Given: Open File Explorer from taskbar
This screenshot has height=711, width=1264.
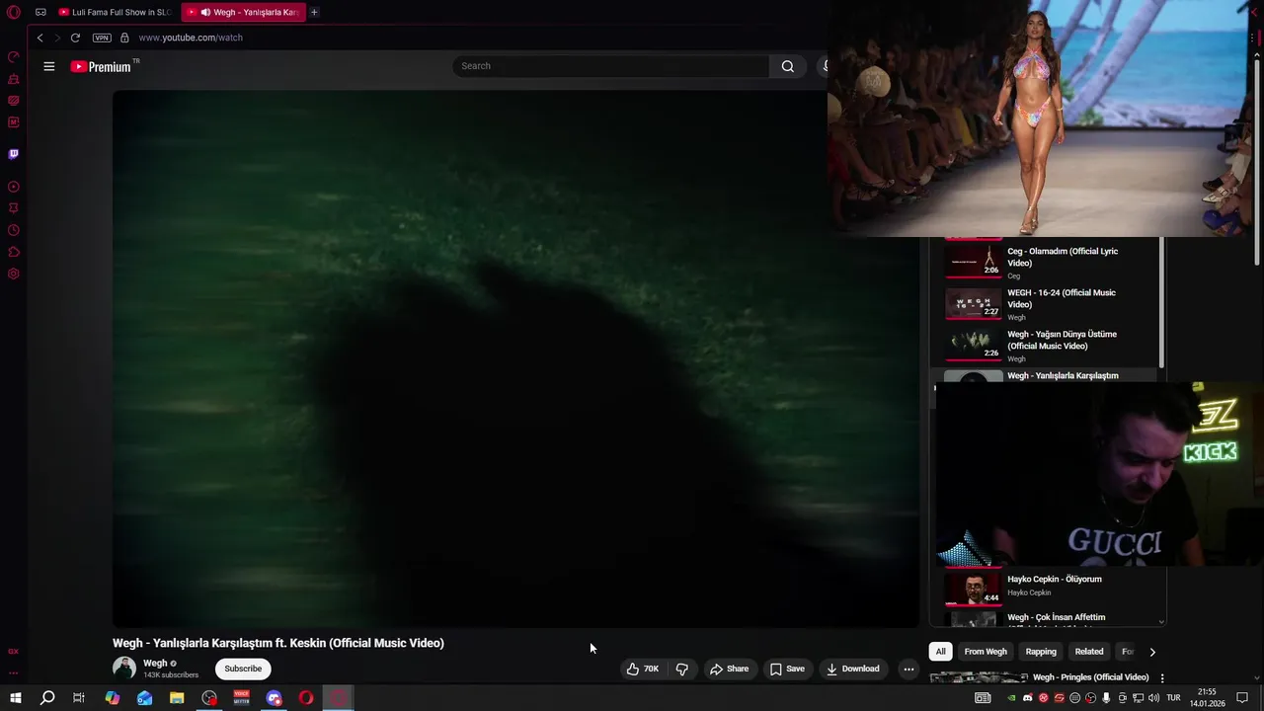Looking at the screenshot, I should 177,698.
